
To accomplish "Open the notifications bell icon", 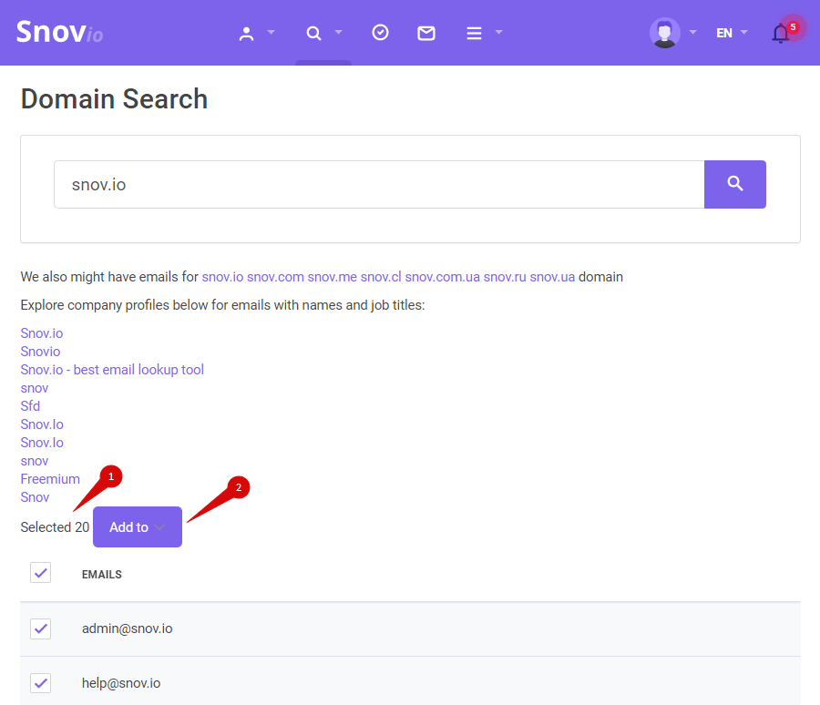I will click(781, 33).
